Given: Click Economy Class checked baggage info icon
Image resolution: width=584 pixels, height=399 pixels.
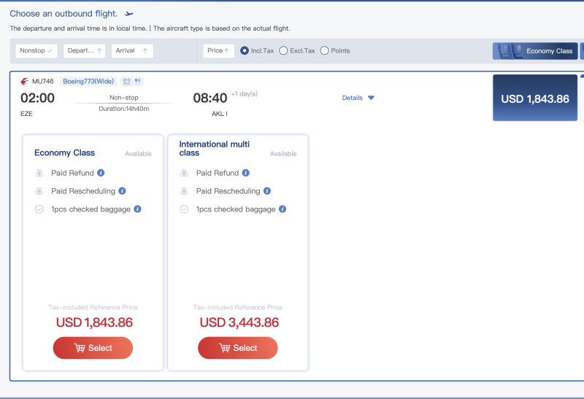Looking at the screenshot, I should [137, 209].
